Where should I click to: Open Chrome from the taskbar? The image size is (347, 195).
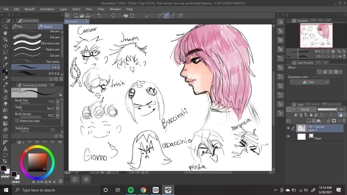(143, 190)
